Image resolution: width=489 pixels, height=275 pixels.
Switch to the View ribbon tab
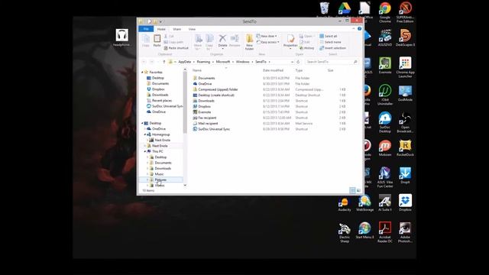point(192,29)
